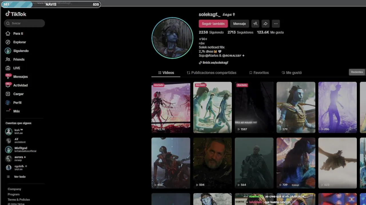
Task: Click the NAVIS progress bar overlay
Action: coord(51,4)
